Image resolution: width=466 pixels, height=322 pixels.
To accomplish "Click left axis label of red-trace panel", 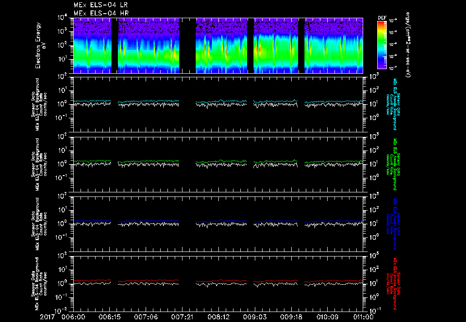I will coord(39,284).
